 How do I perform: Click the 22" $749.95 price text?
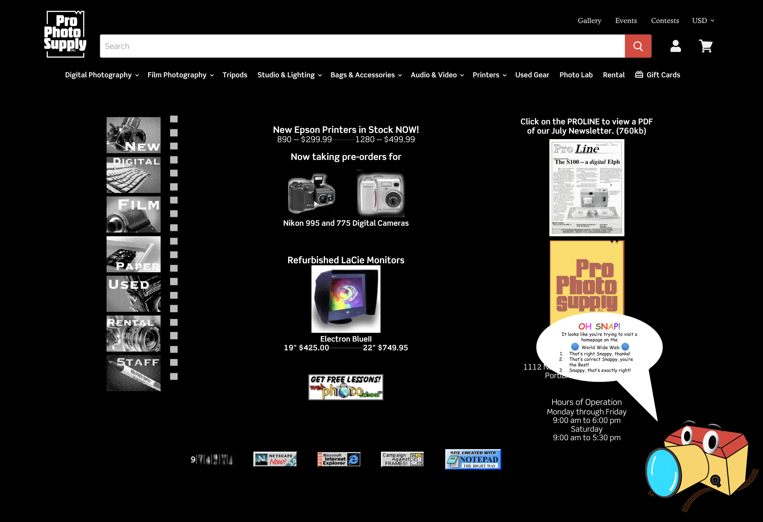tap(385, 348)
